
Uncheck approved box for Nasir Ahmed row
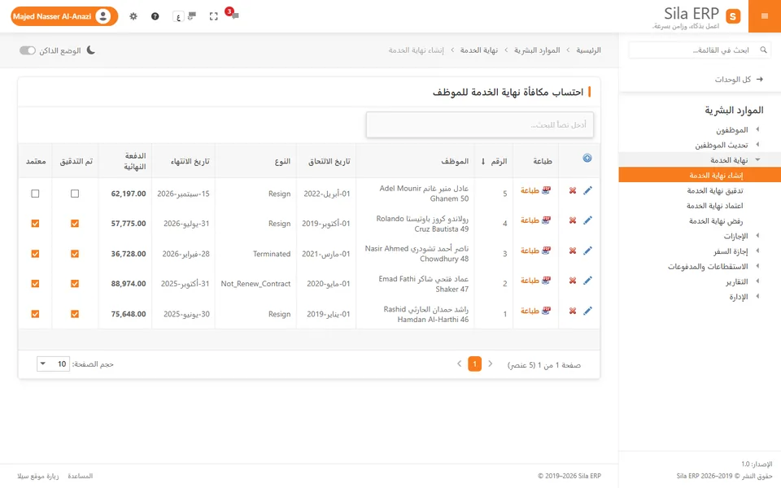pyautogui.click(x=35, y=254)
